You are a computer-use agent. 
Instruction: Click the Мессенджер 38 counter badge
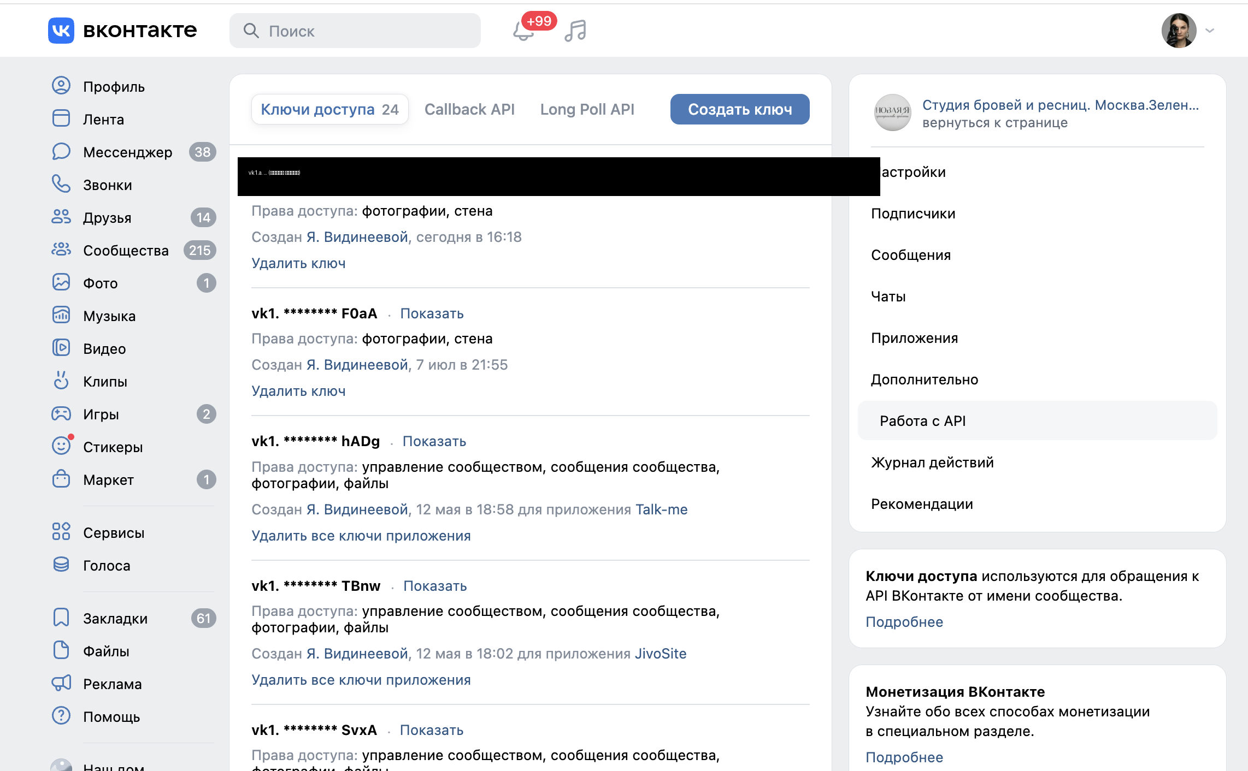(x=203, y=152)
